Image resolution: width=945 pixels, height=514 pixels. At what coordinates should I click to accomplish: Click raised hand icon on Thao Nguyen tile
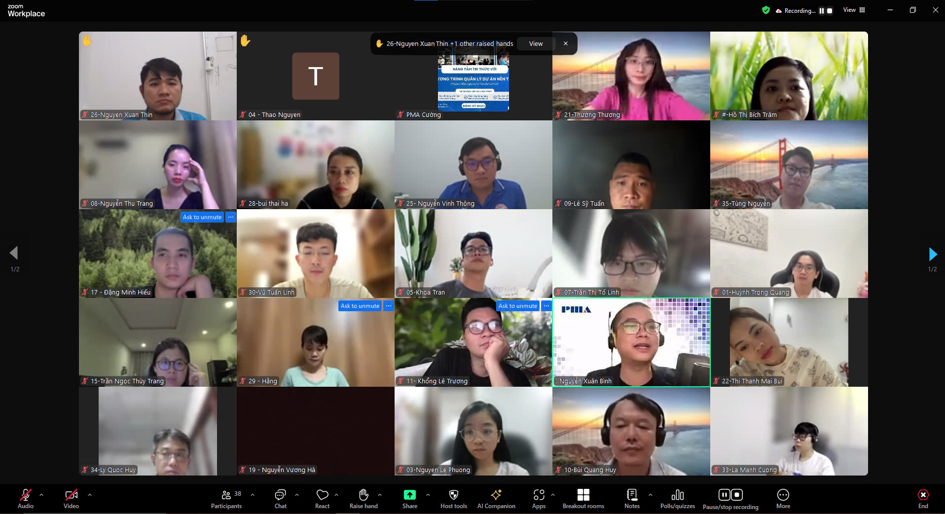(x=245, y=40)
